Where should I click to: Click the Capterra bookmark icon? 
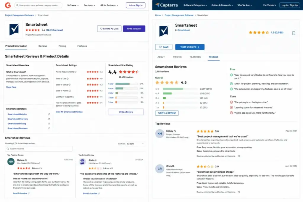tap(294, 33)
